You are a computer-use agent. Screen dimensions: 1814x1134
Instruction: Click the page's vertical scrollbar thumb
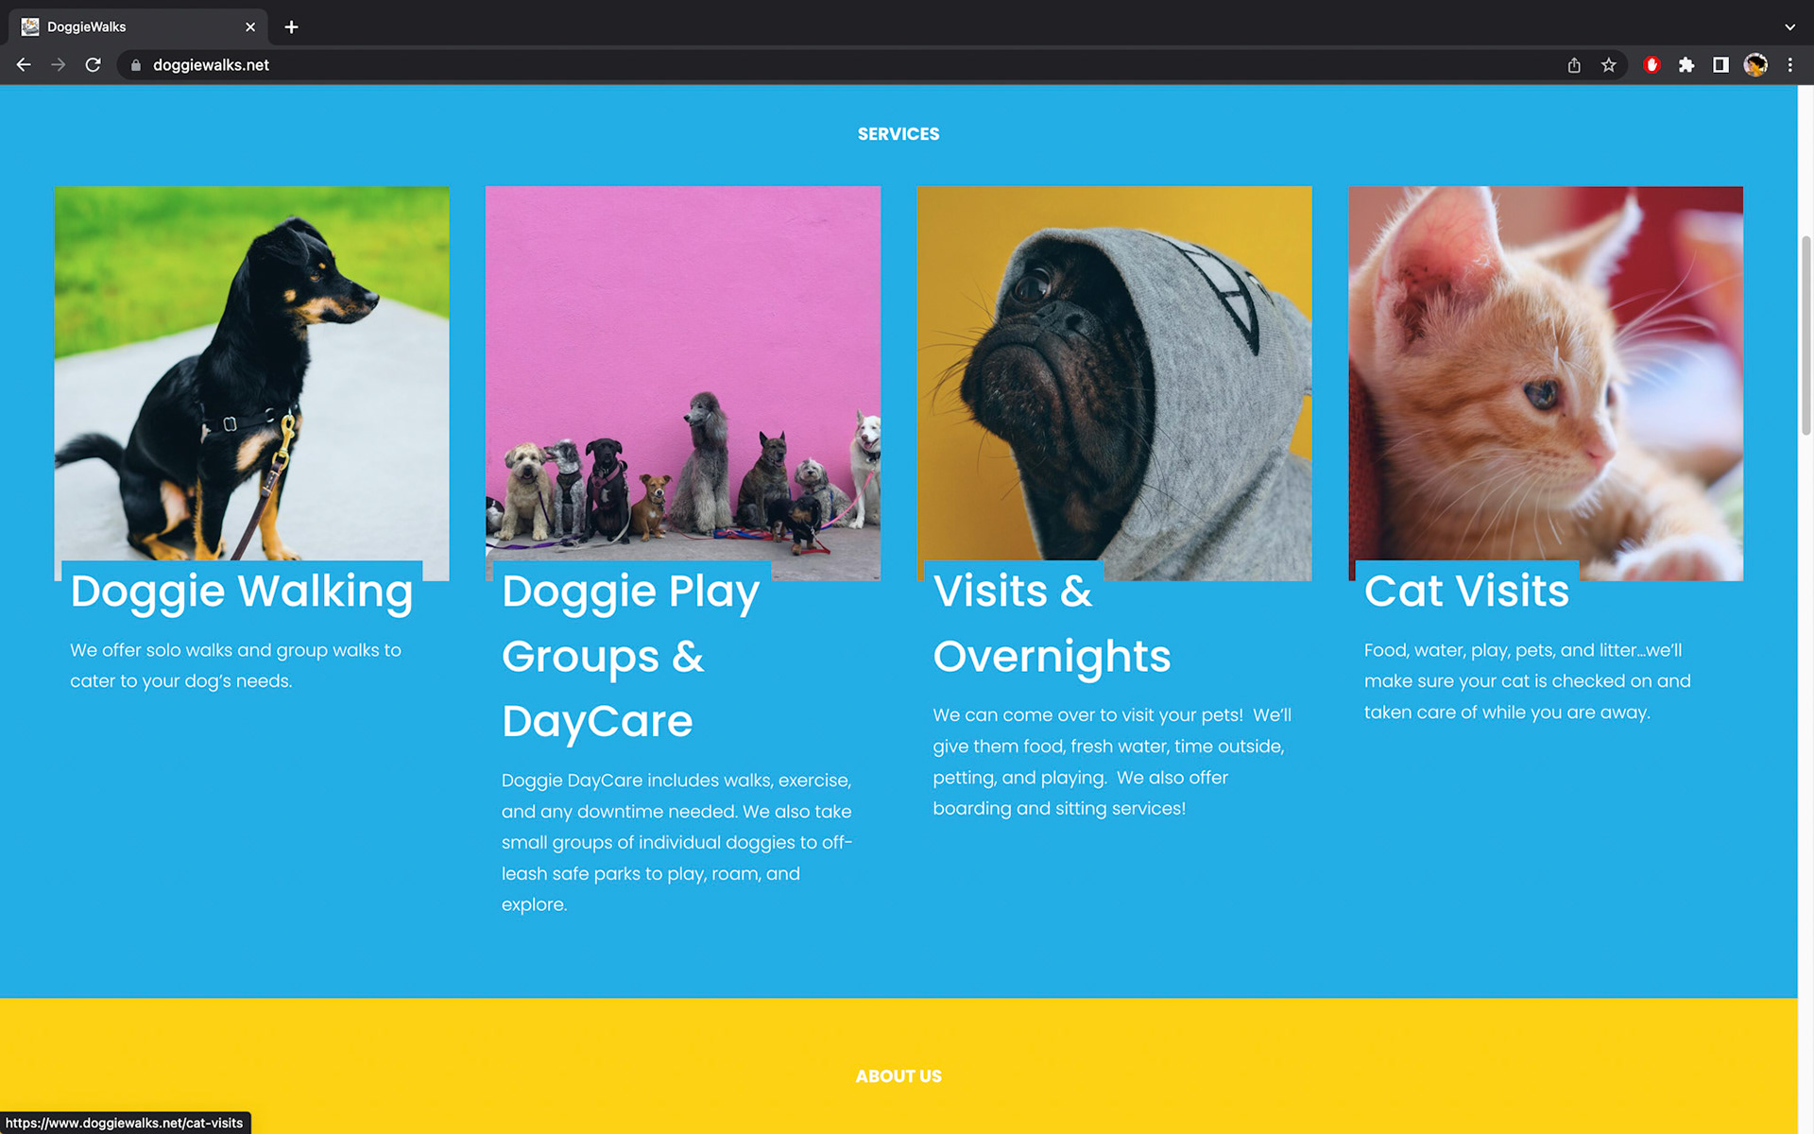[1805, 335]
